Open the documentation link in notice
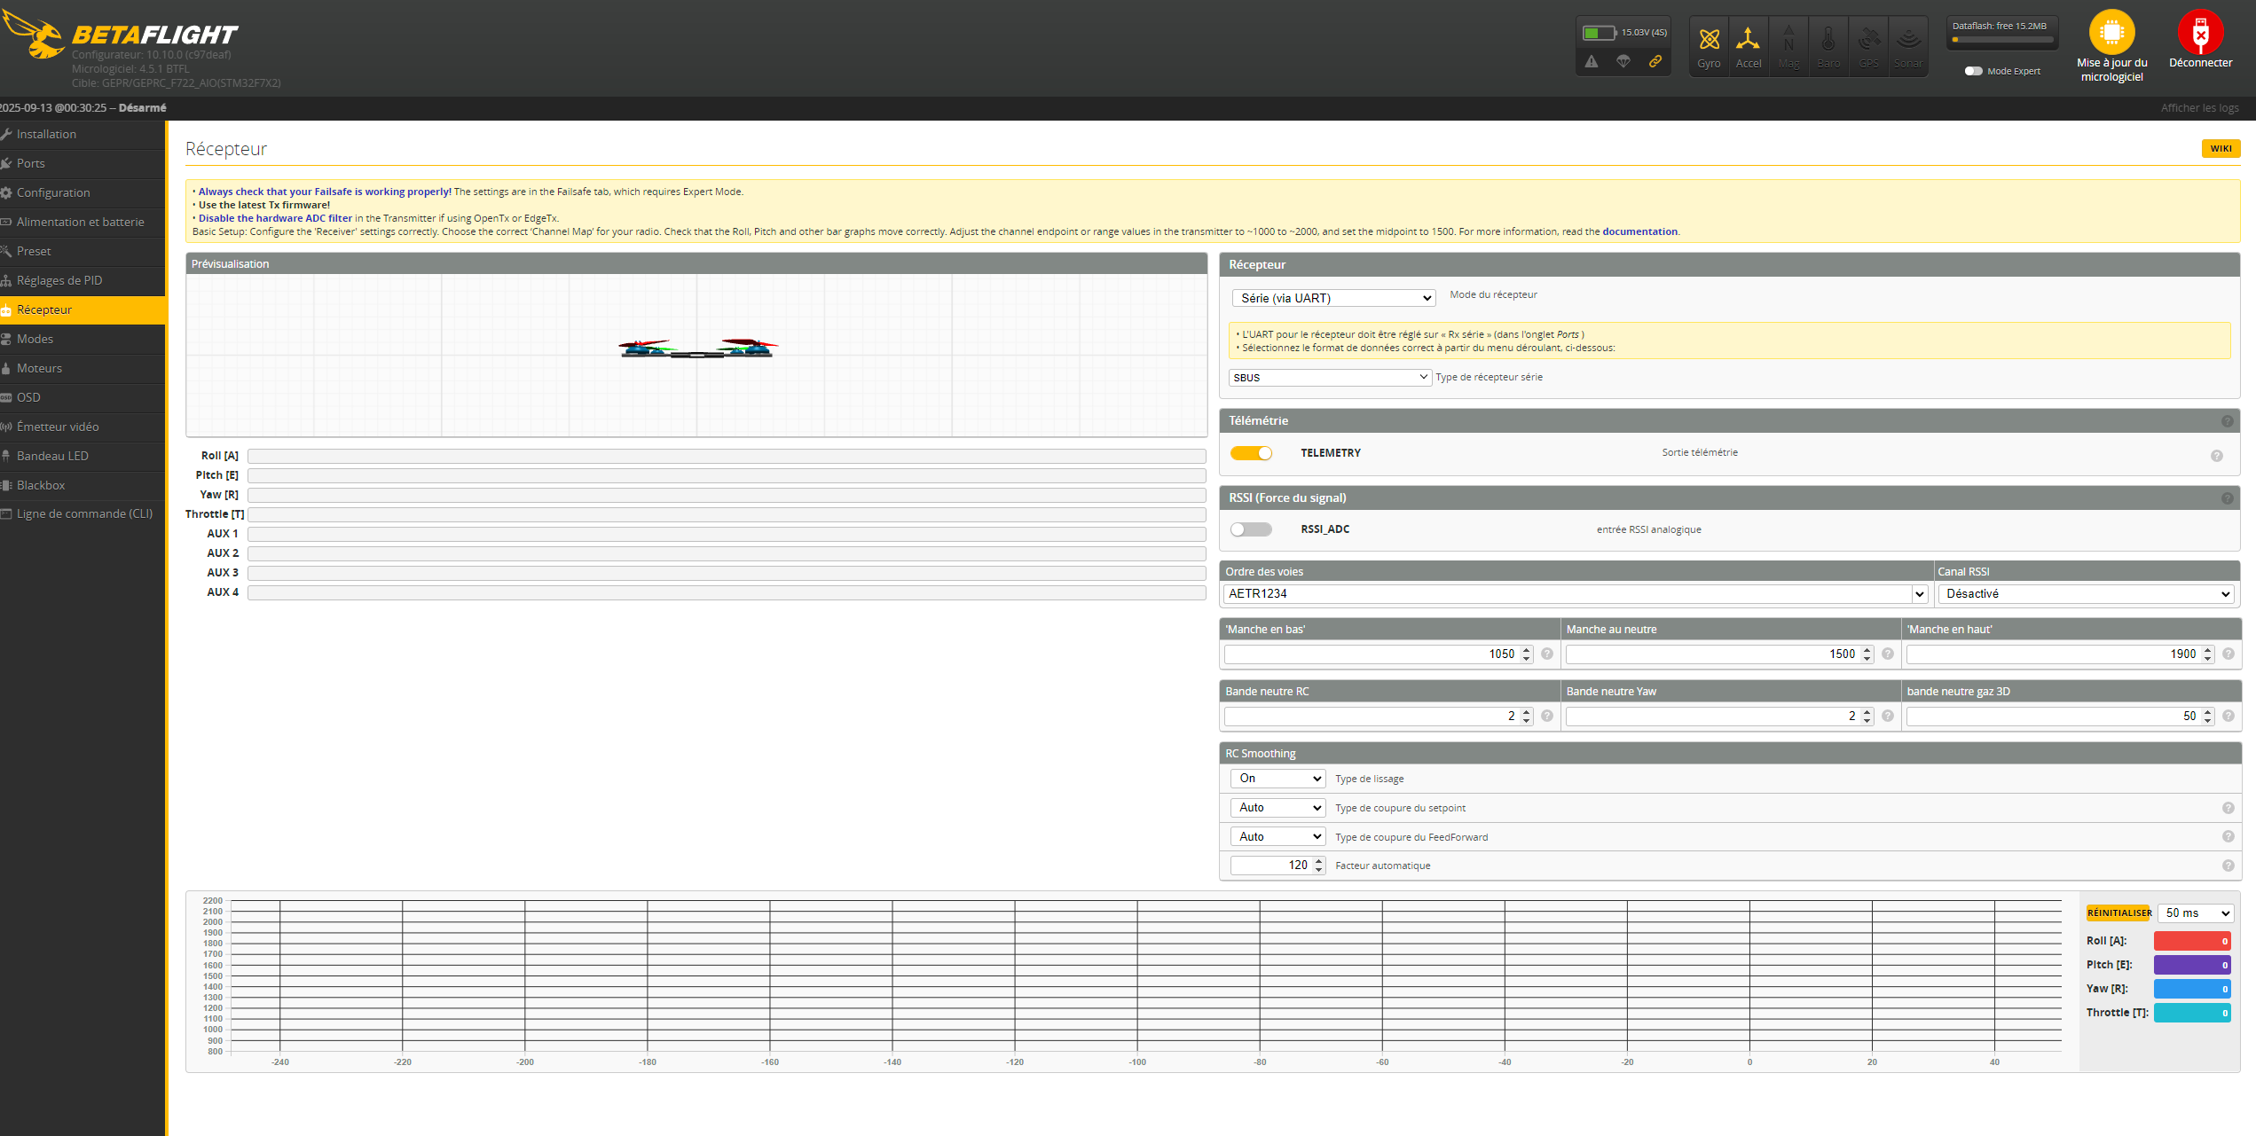The image size is (2256, 1136). coord(1639,231)
